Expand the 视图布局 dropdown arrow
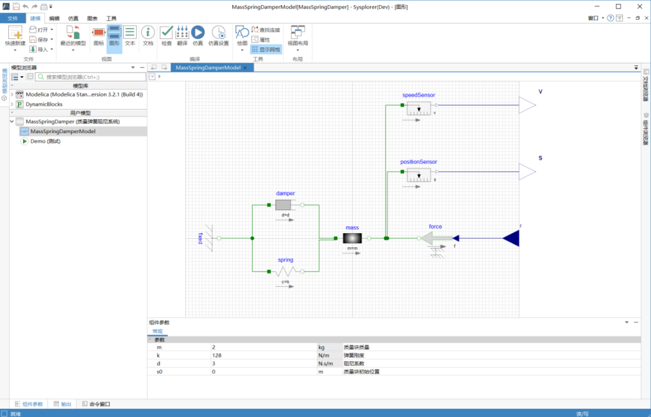Image resolution: width=651 pixels, height=417 pixels. click(298, 50)
